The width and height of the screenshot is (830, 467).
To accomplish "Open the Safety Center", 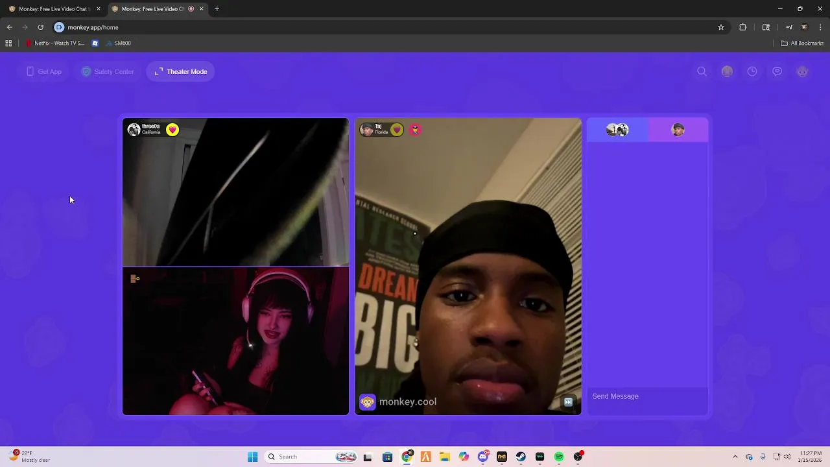I will point(108,71).
